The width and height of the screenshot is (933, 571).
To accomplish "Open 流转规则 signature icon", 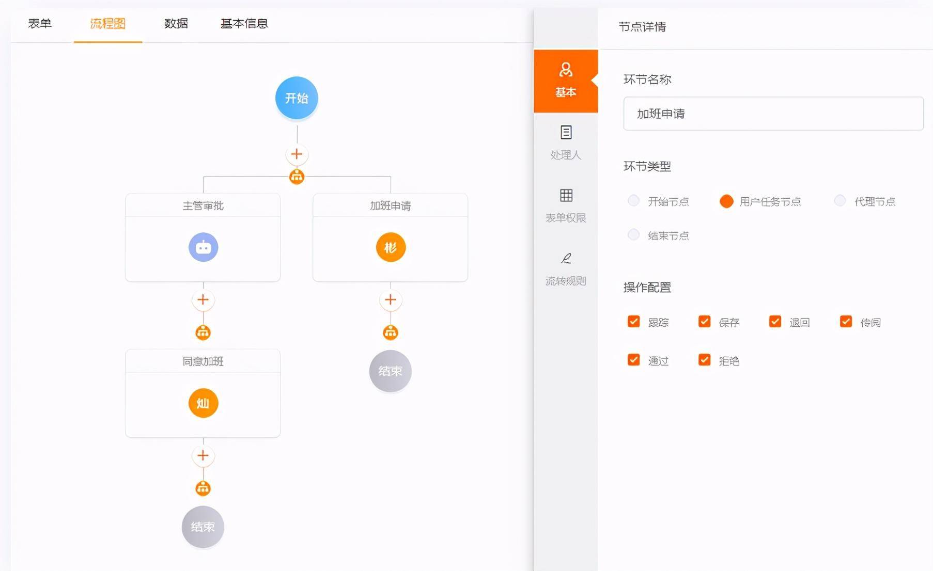I will [566, 258].
